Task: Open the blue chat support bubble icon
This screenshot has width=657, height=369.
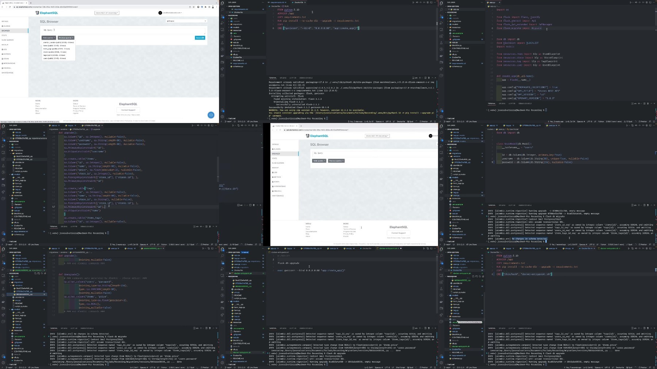Action: click(x=211, y=115)
